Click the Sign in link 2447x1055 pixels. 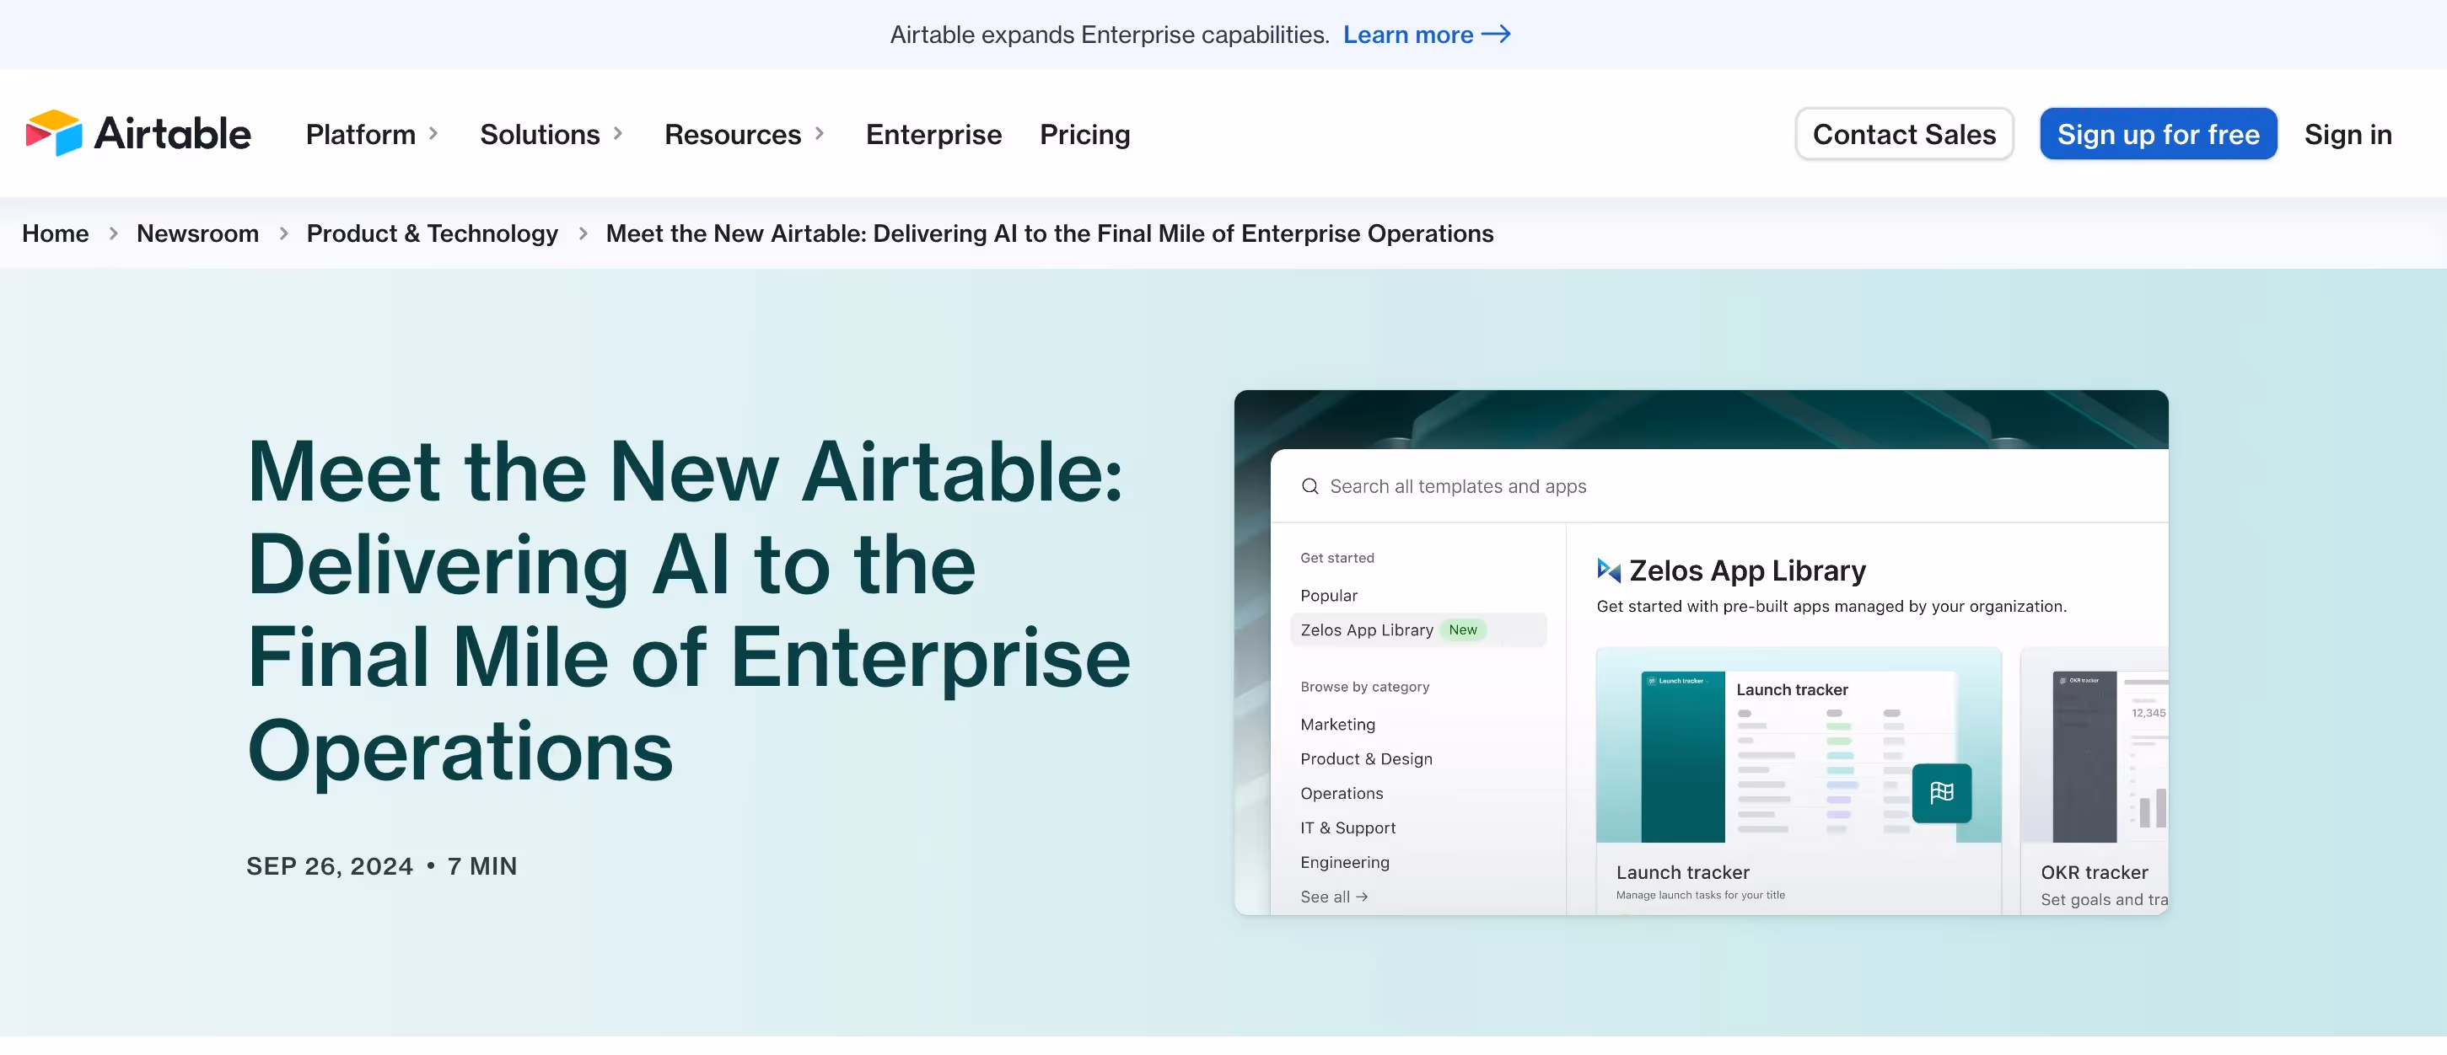2348,135
